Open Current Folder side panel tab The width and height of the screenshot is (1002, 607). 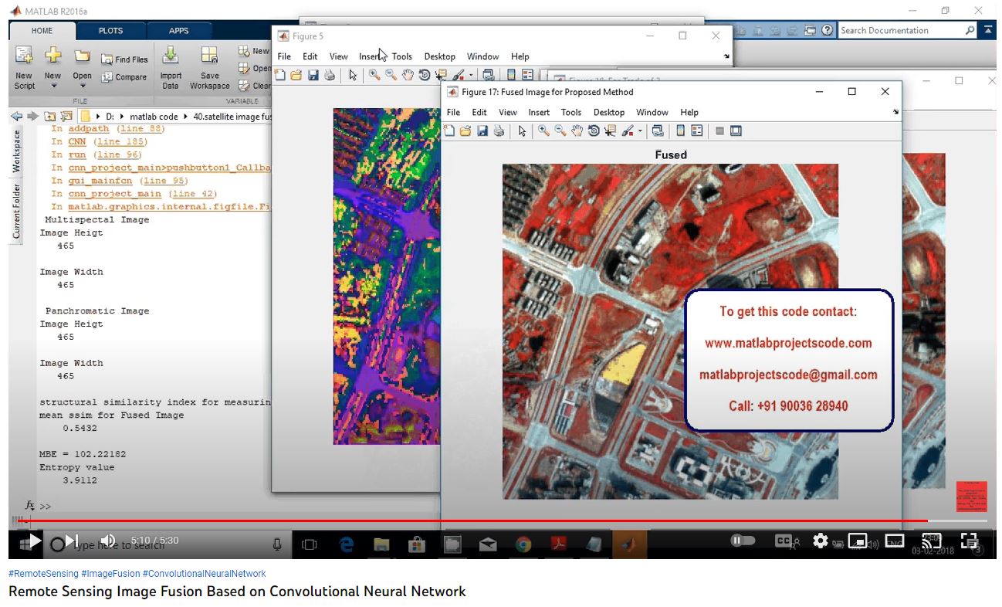click(x=16, y=212)
